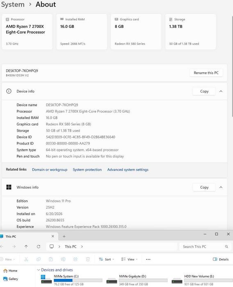Screen dimensions: 233x287
Task: Click the C: drive usage bar
Action: coord(78,280)
